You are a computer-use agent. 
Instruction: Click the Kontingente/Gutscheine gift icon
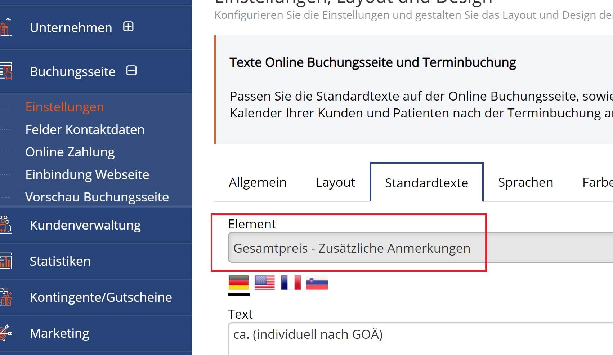[6, 297]
